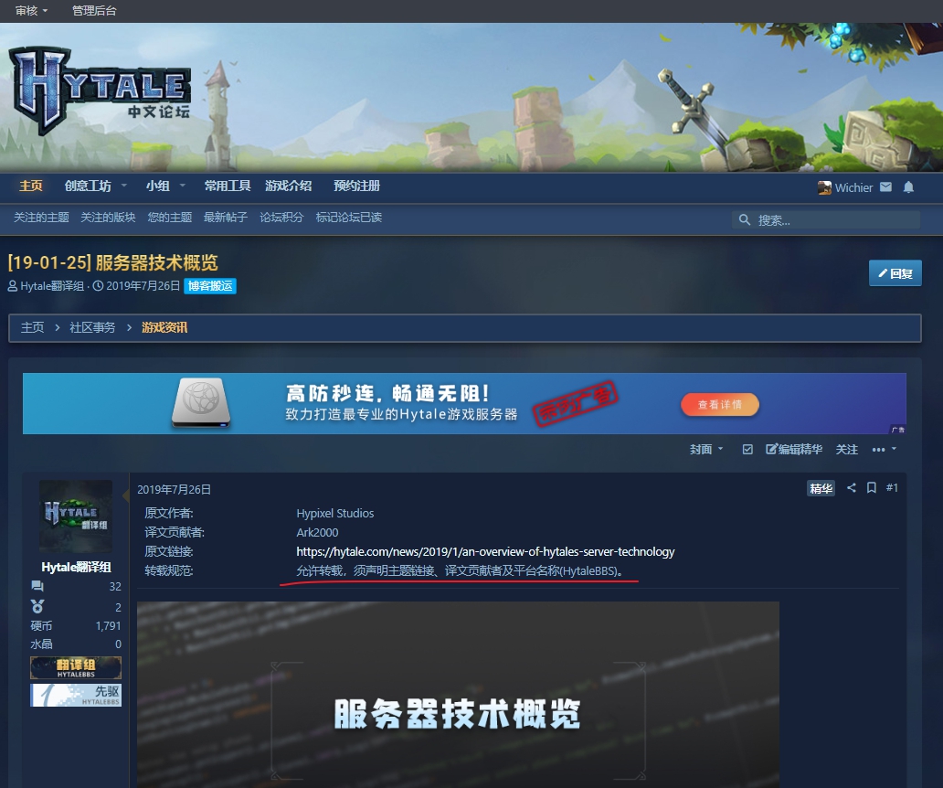The height and width of the screenshot is (788, 943).
Task: Click 关注的版块 link
Action: tap(108, 218)
